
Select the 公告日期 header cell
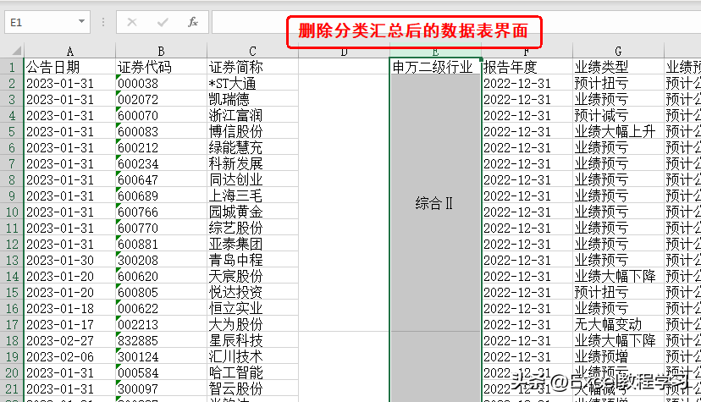69,67
